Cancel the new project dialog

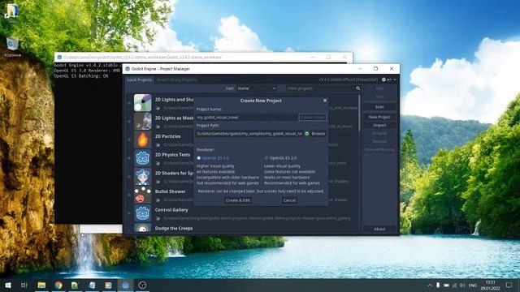coord(289,200)
